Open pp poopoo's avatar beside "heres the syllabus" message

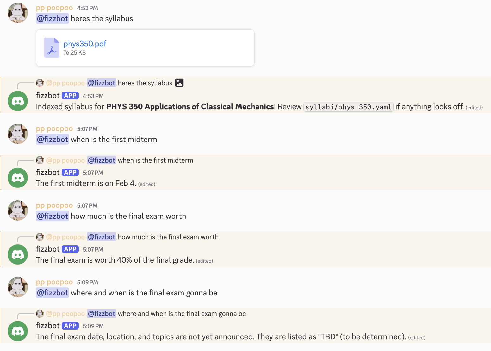[18, 13]
